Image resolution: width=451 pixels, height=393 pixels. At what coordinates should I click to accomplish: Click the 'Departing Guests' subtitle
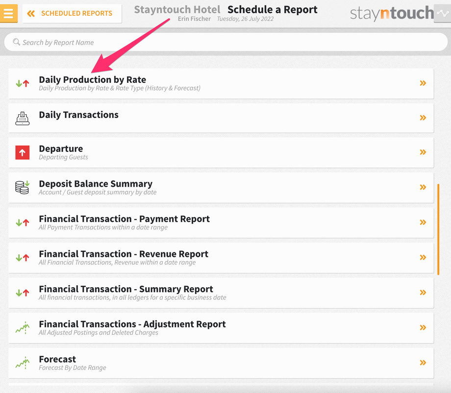tap(63, 157)
